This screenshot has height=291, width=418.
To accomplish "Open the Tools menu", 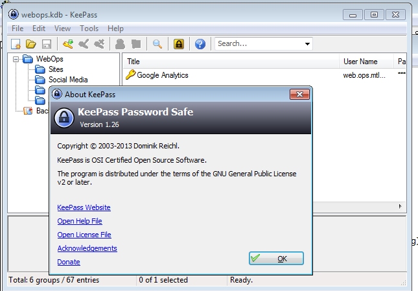I will click(89, 29).
